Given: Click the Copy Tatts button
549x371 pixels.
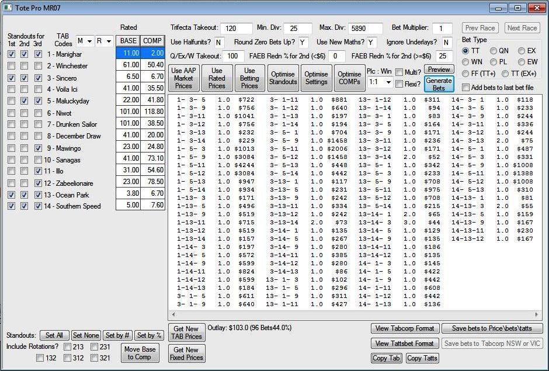Looking at the screenshot, I should pyautogui.click(x=422, y=358).
